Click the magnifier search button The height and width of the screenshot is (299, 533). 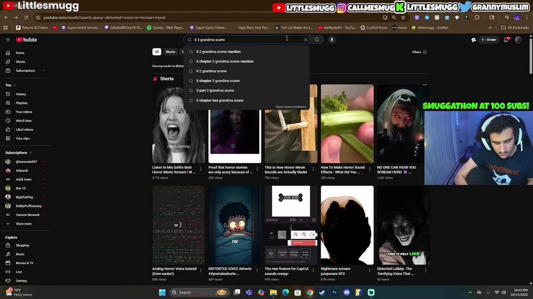[x=317, y=40]
